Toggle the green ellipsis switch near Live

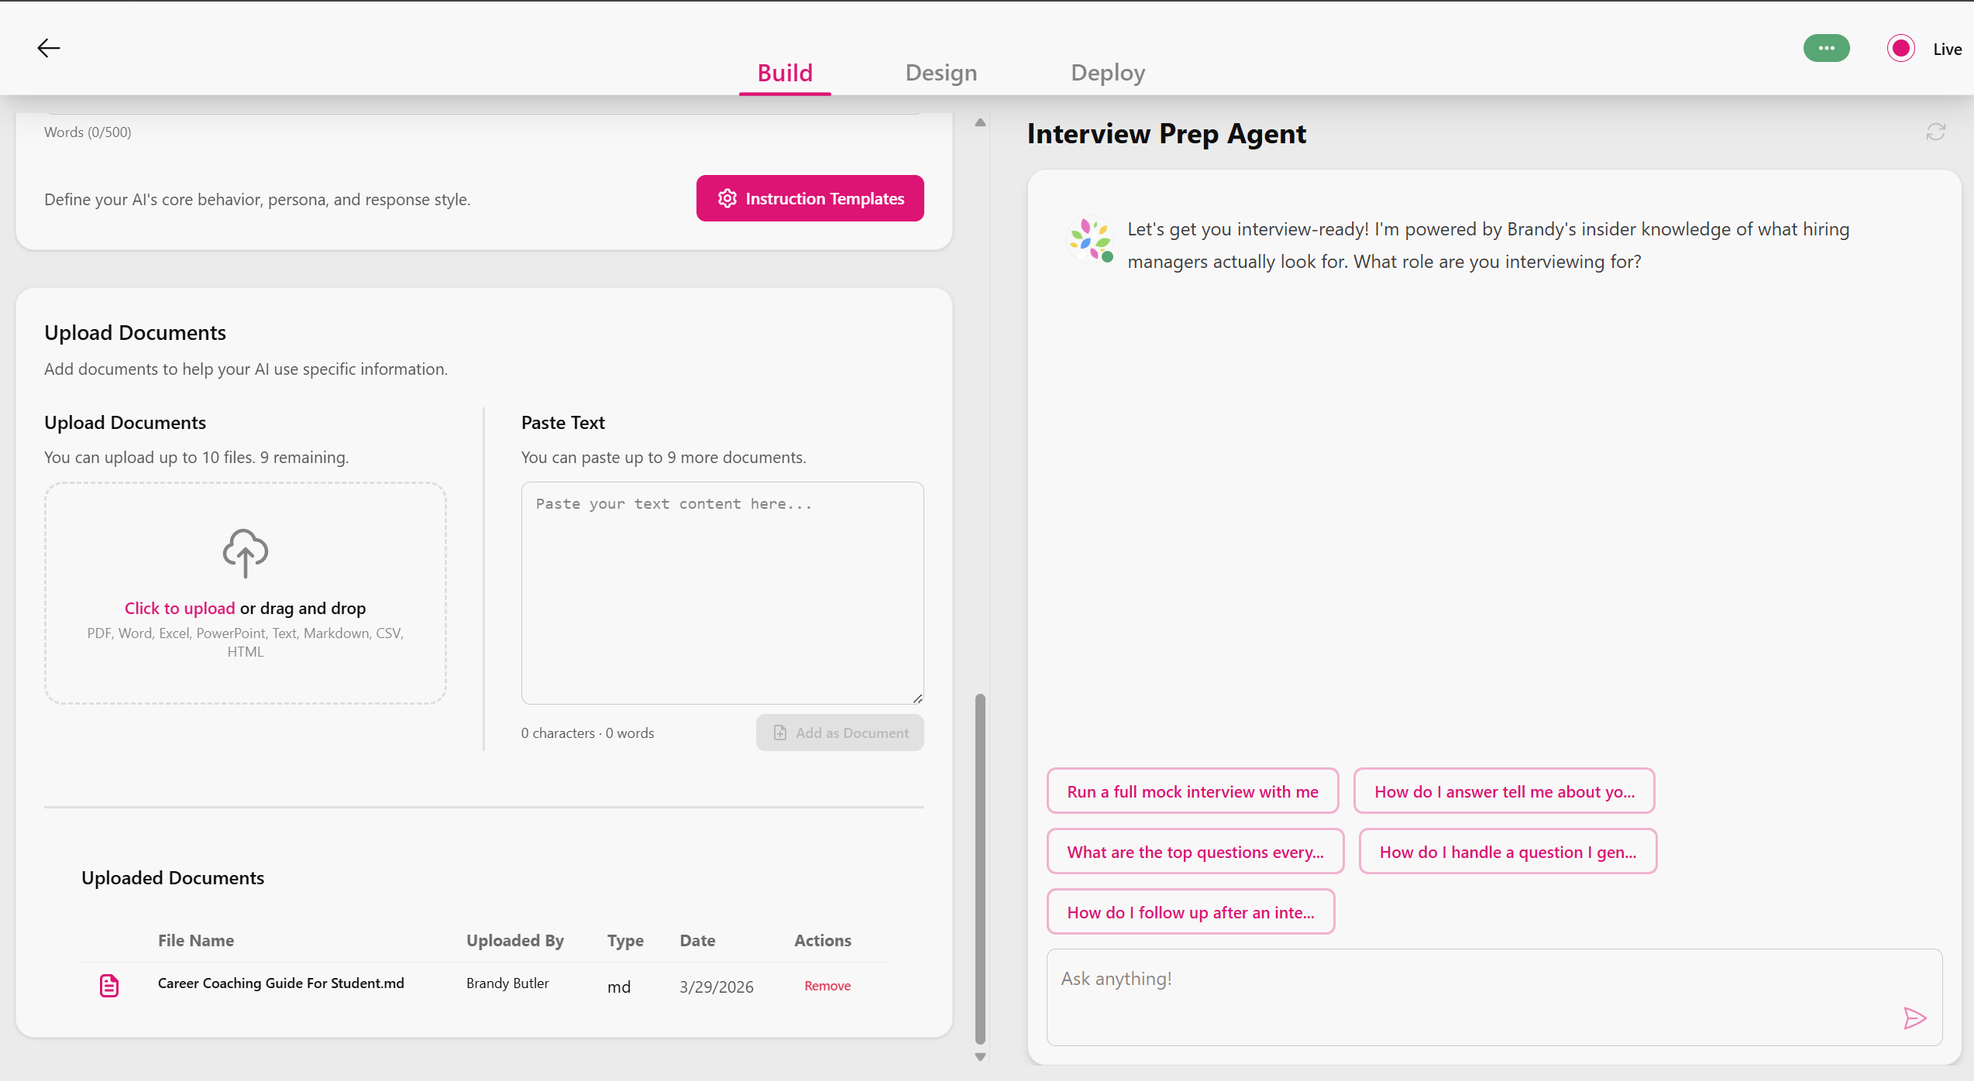tap(1826, 48)
